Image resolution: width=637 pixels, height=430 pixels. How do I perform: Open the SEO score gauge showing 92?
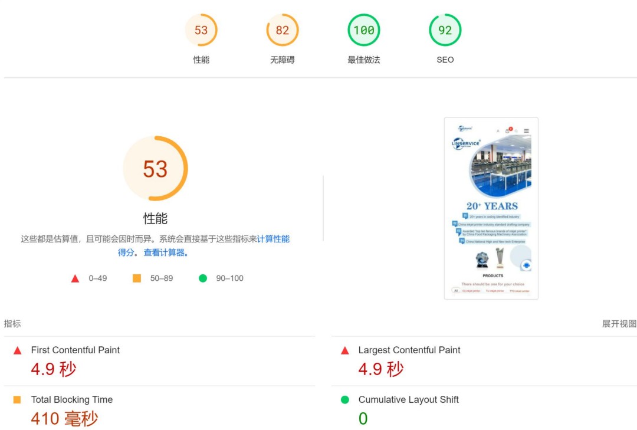445,30
